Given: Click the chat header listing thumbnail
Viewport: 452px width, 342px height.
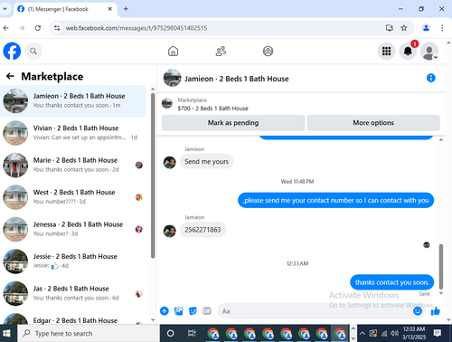Looking at the screenshot, I should [172, 78].
